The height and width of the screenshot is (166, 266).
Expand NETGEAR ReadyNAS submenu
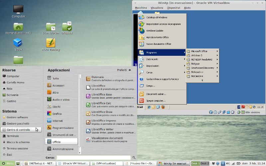click(x=202, y=59)
